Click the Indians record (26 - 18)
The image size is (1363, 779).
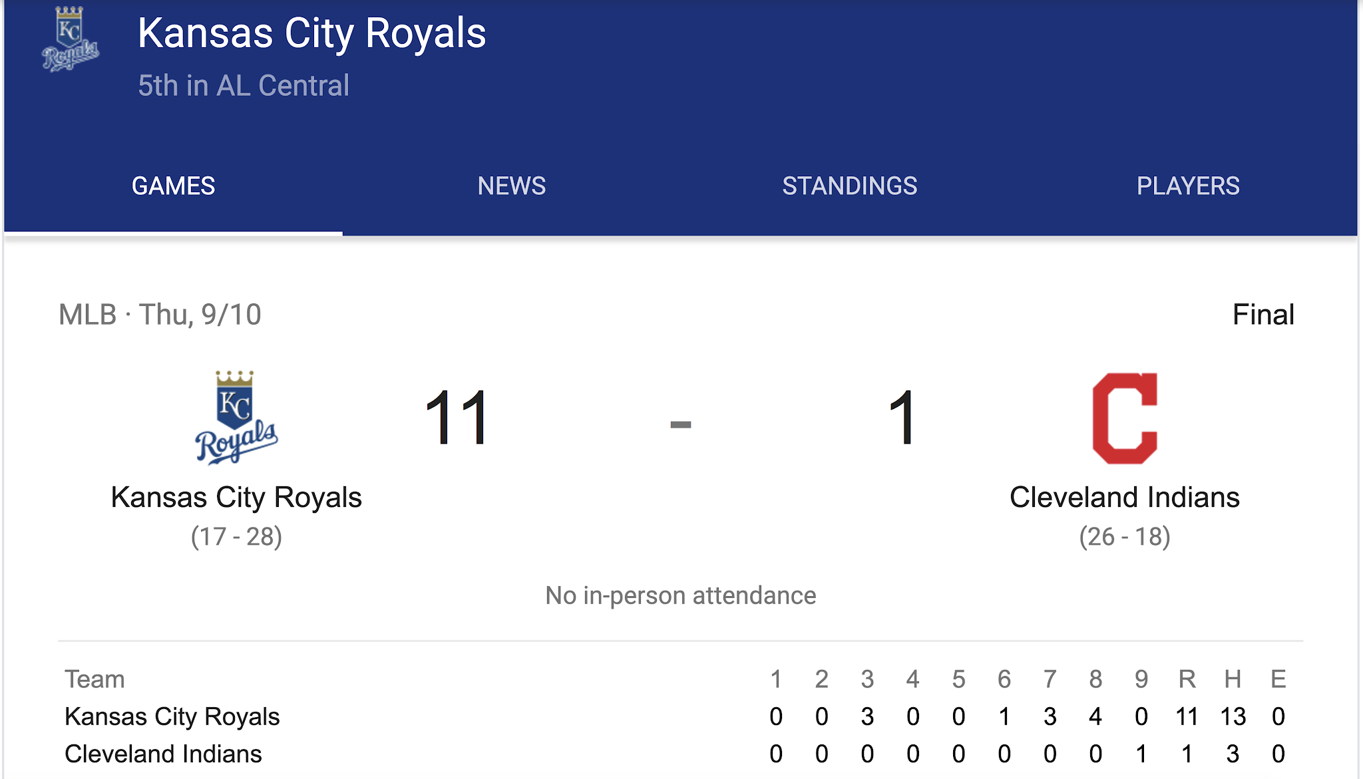tap(1124, 536)
